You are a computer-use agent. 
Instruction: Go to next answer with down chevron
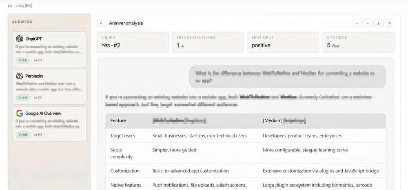click(x=368, y=23)
